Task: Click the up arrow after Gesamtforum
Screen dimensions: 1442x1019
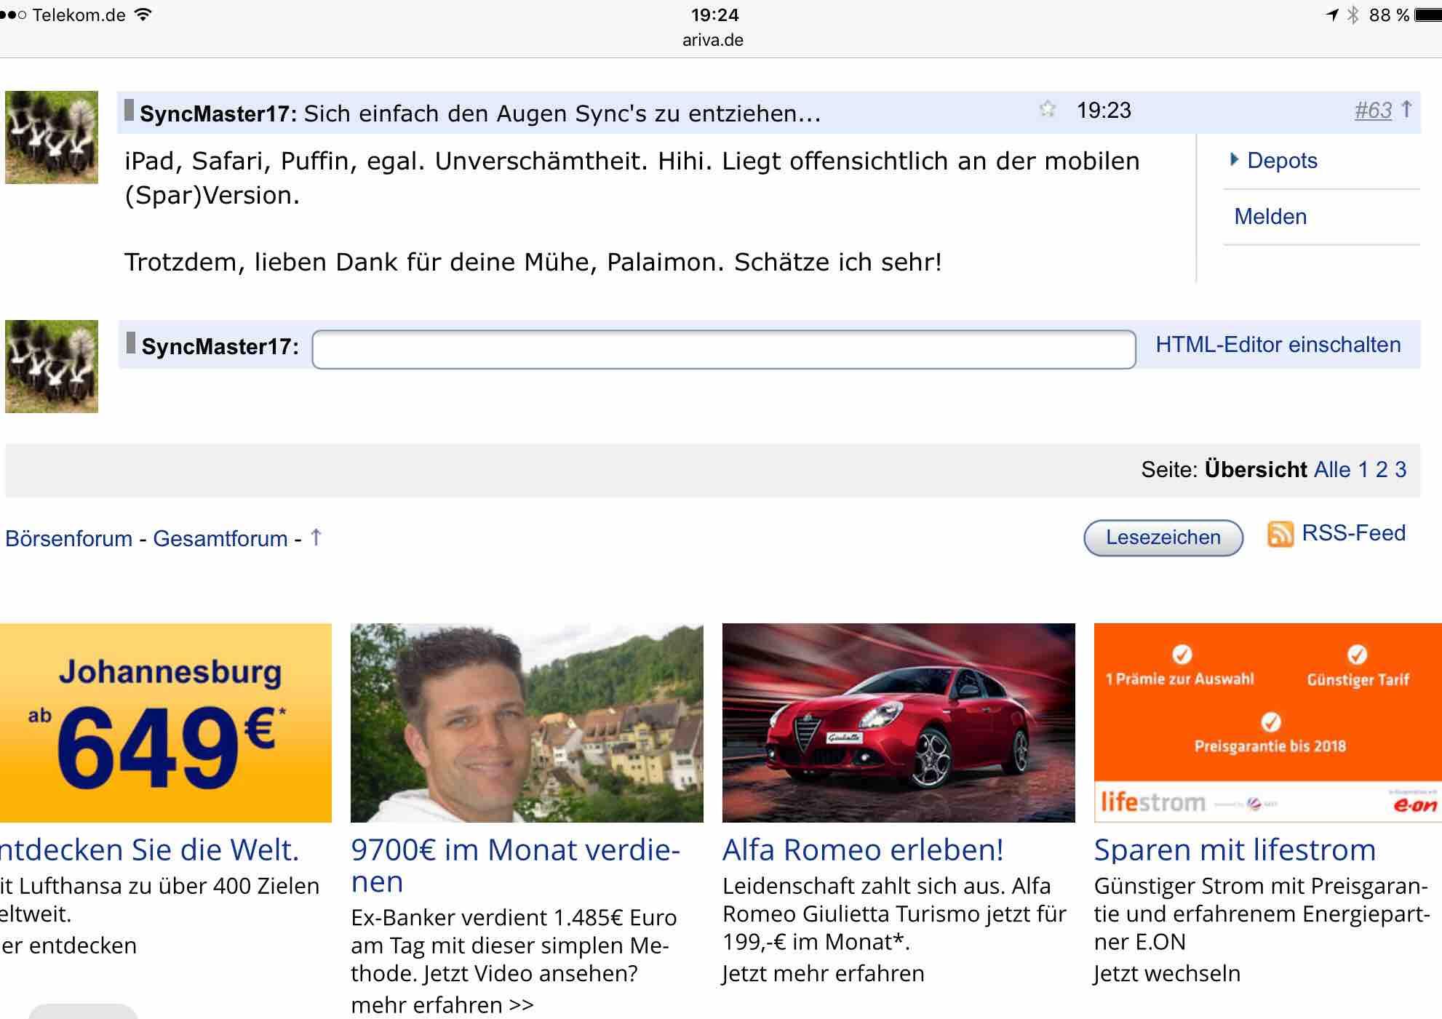Action: (x=316, y=538)
